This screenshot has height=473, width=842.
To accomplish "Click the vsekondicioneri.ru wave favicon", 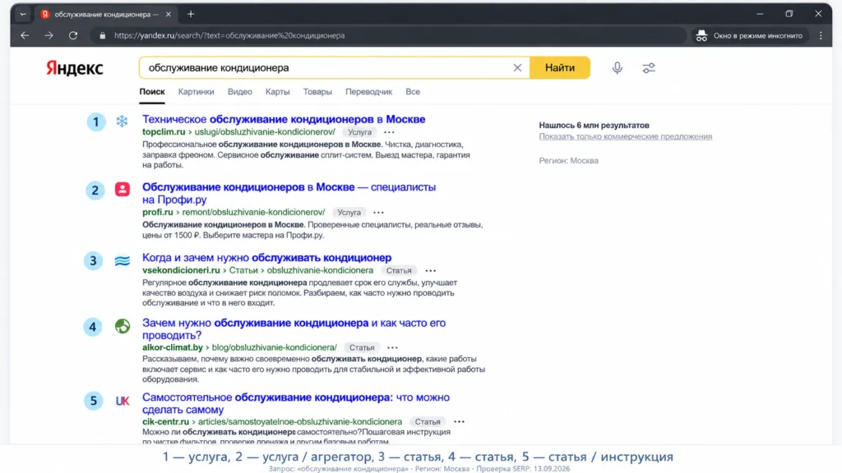I will (x=123, y=260).
